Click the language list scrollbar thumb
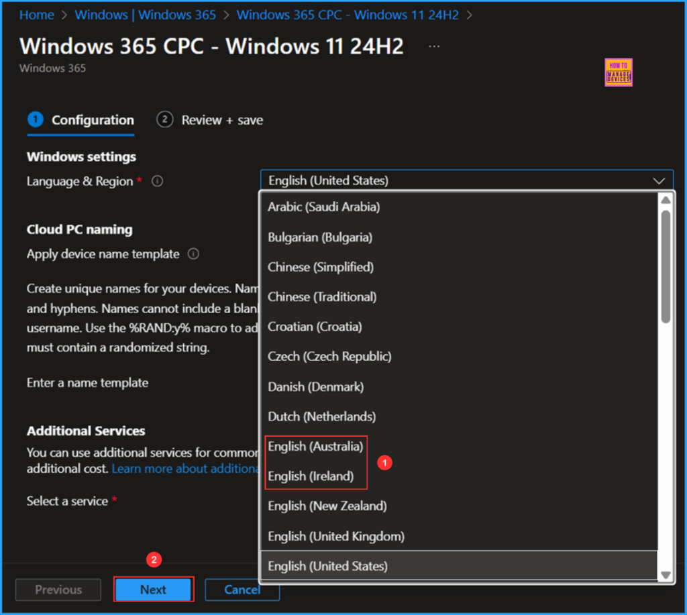687x615 pixels. coord(666,266)
